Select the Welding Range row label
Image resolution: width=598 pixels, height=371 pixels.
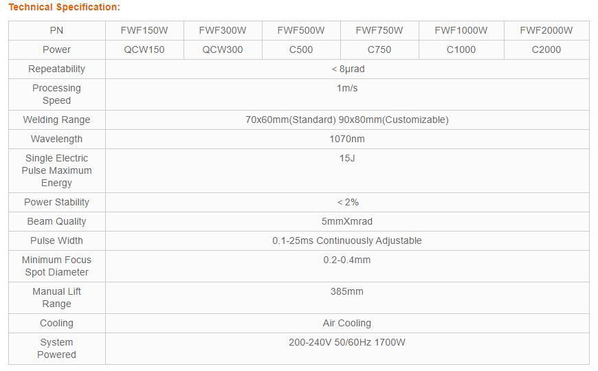[x=56, y=120]
